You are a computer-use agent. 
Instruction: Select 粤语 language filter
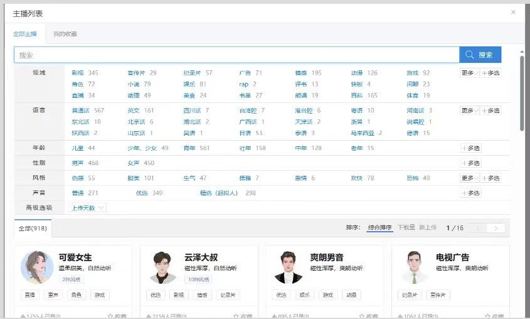point(357,111)
